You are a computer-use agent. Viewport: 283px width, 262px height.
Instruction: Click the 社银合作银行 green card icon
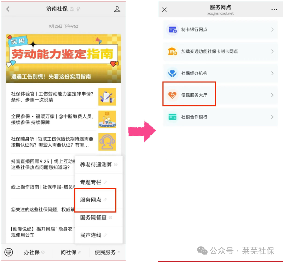(x=173, y=117)
